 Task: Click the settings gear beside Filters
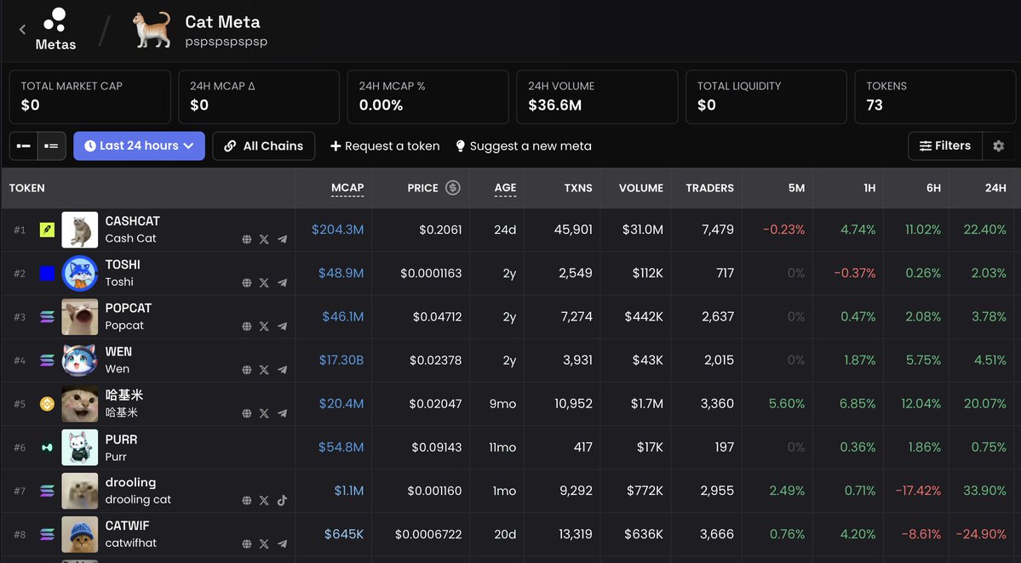998,146
